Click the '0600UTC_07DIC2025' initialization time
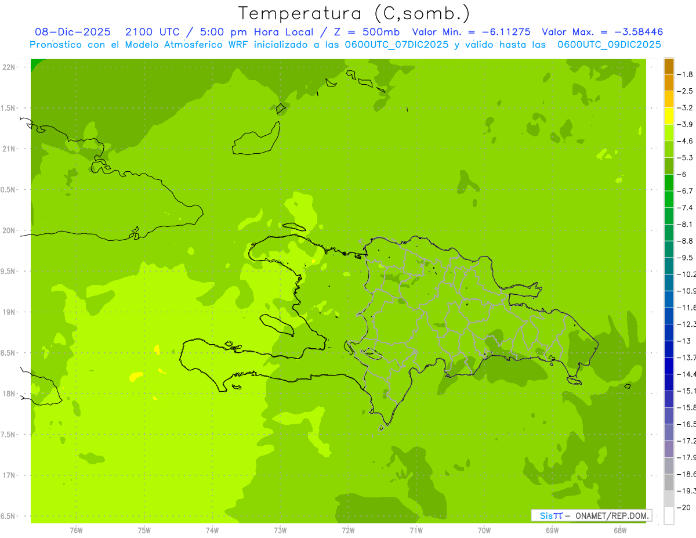The height and width of the screenshot is (538, 696). (x=394, y=45)
